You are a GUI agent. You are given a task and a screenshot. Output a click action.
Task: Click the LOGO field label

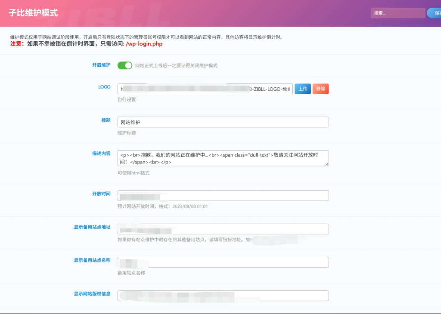click(104, 87)
